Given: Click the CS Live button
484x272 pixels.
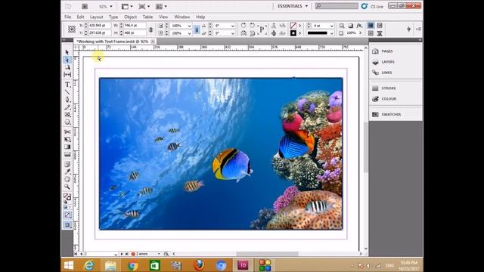Looking at the screenshot, I should pyautogui.click(x=372, y=6).
